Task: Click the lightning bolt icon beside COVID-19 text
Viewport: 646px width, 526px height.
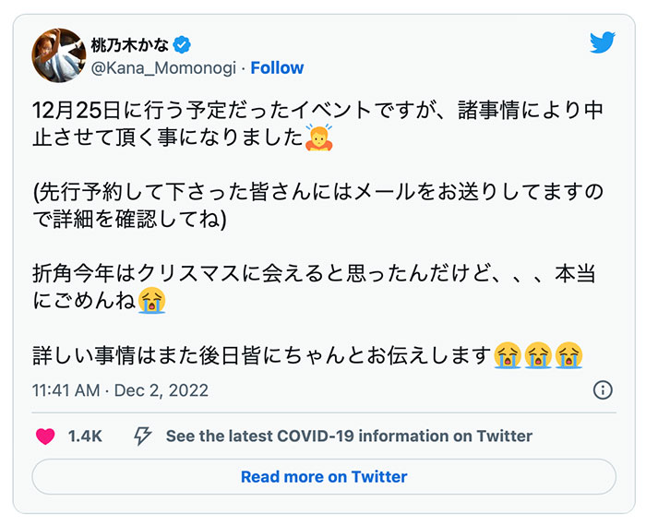Action: tap(143, 436)
